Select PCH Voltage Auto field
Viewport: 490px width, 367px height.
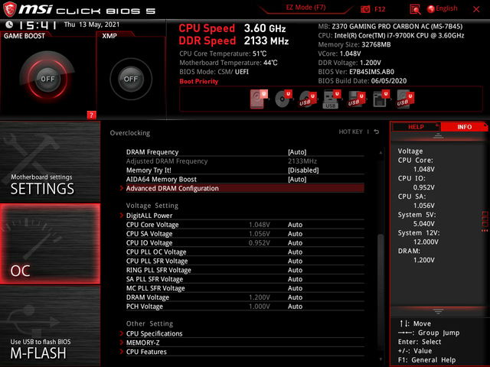[295, 306]
